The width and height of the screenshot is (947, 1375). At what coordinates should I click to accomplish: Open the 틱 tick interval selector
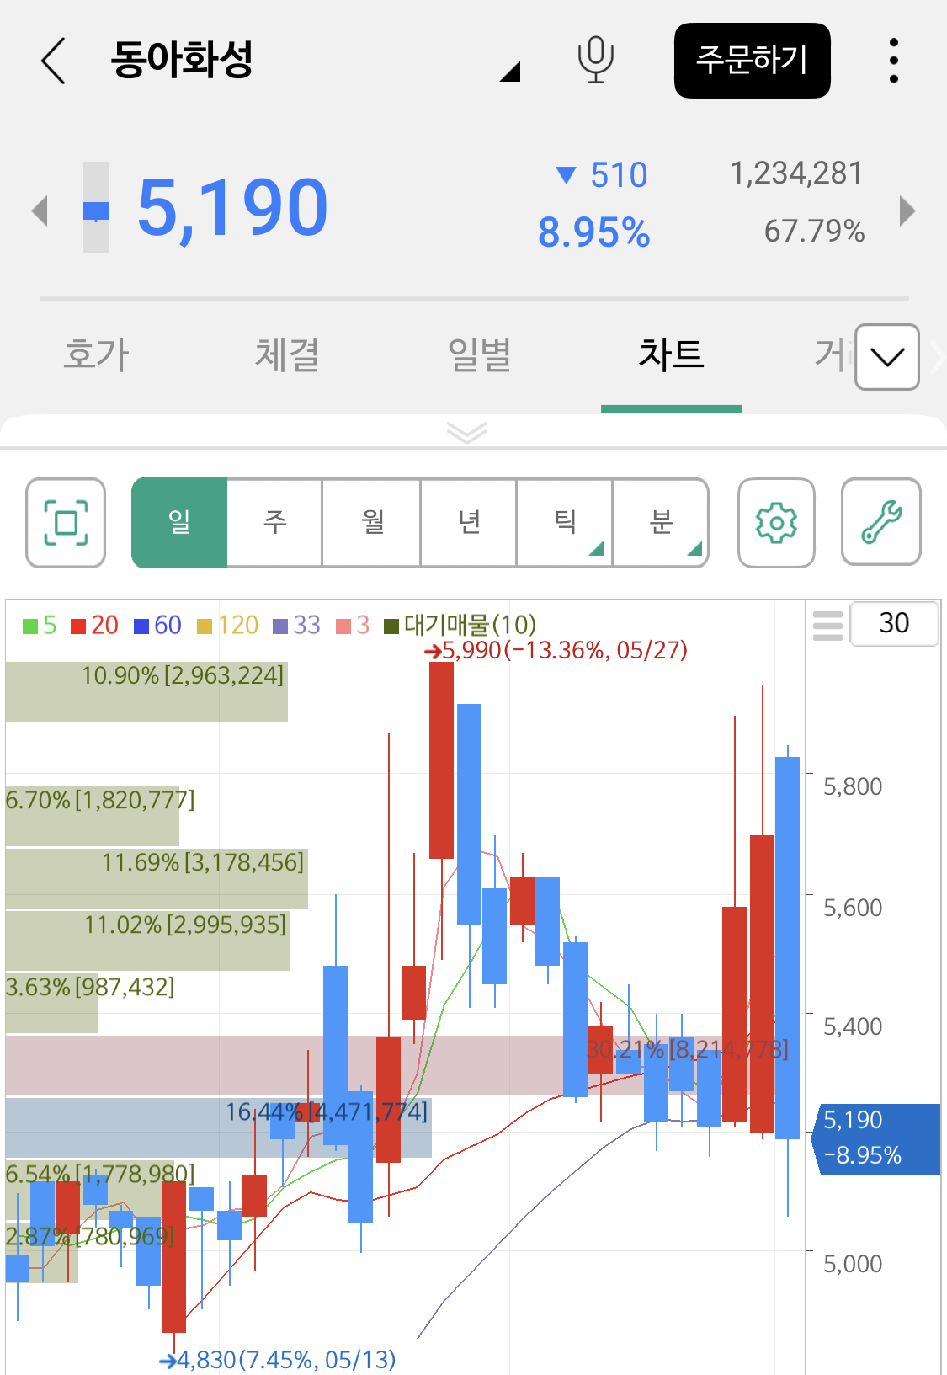click(565, 523)
